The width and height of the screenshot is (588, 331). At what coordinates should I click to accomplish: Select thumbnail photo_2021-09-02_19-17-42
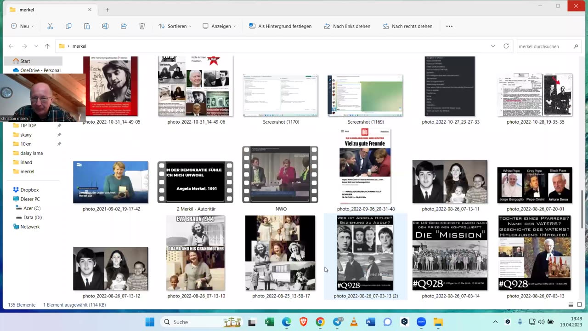[x=111, y=182]
